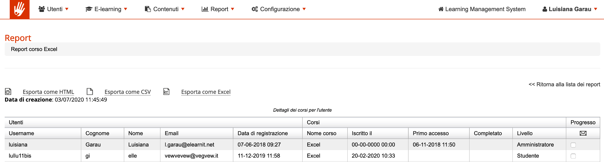Click the home icon beside Learning Management System
The image size is (604, 162).
[441, 9]
